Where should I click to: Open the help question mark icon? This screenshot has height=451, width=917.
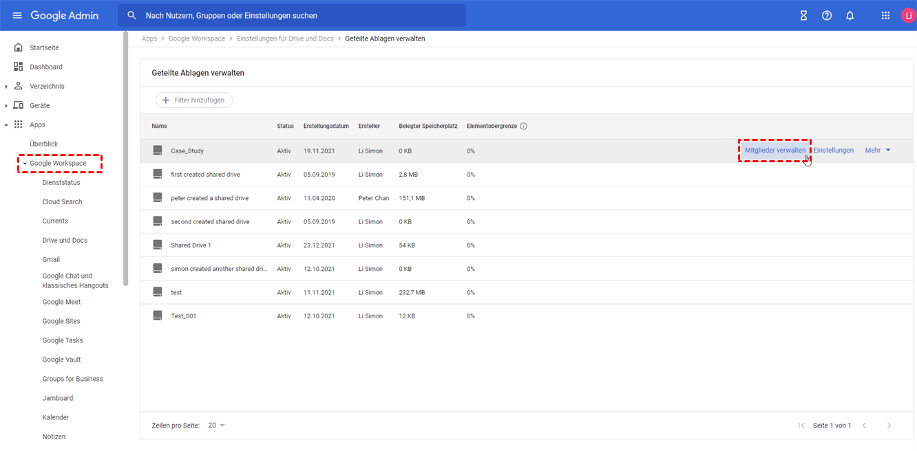tap(827, 16)
